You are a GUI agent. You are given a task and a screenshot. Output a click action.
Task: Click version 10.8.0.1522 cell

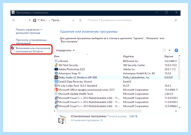tap(171, 65)
